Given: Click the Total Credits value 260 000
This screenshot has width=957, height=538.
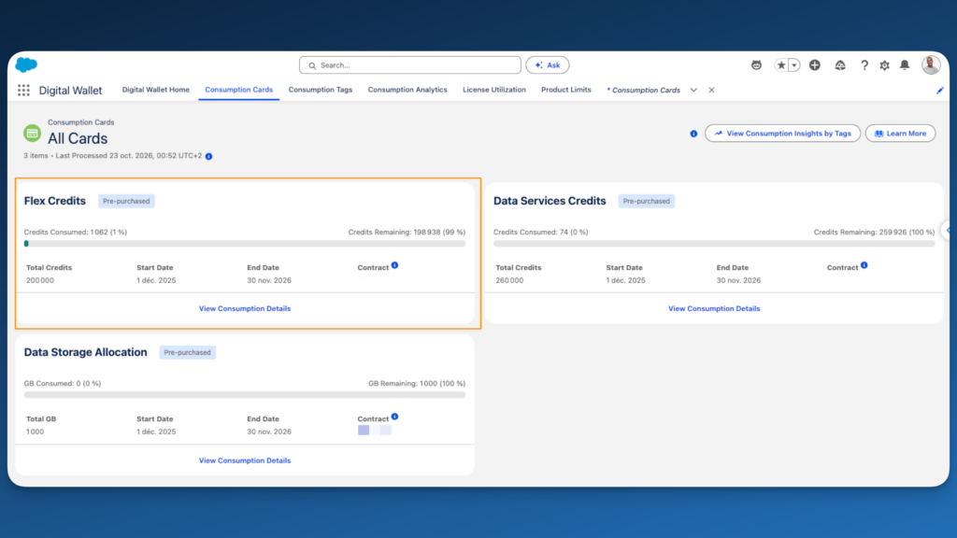Looking at the screenshot, I should [509, 280].
